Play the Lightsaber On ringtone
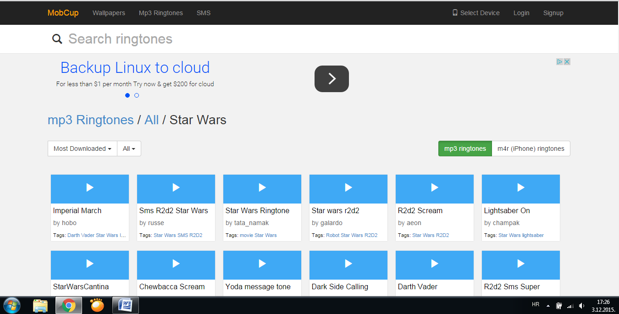This screenshot has height=314, width=619. pyautogui.click(x=521, y=187)
